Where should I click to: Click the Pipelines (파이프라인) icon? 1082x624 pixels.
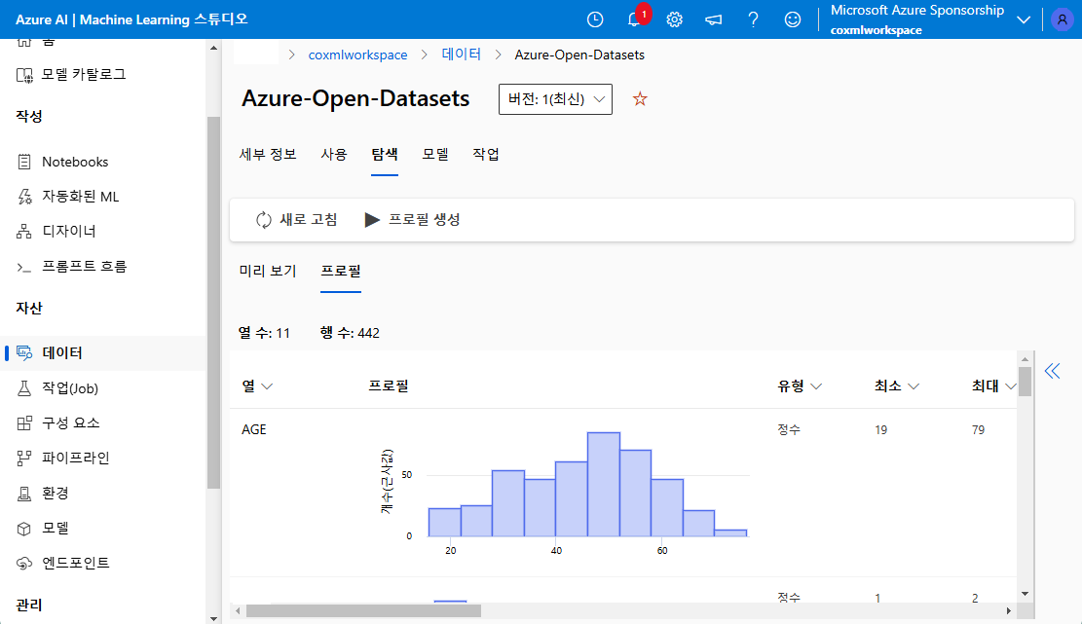[24, 458]
